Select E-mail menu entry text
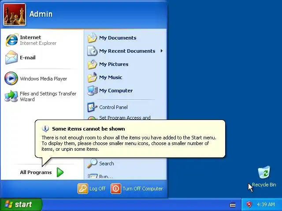The width and height of the screenshot is (282, 211). coord(28,58)
